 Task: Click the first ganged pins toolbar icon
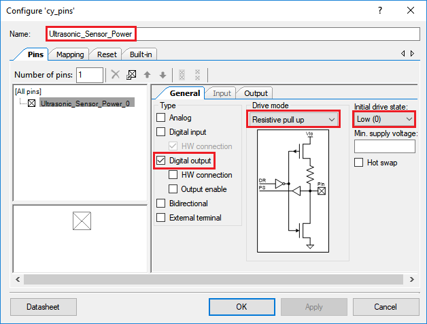[182, 74]
